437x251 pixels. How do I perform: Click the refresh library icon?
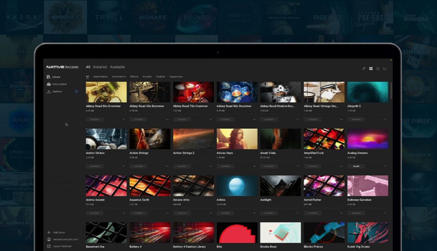tap(385, 69)
